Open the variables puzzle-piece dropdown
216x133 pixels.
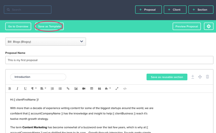[108, 89]
